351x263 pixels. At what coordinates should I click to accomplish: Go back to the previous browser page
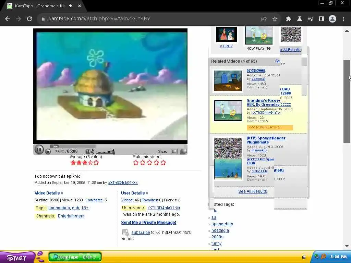point(8,19)
